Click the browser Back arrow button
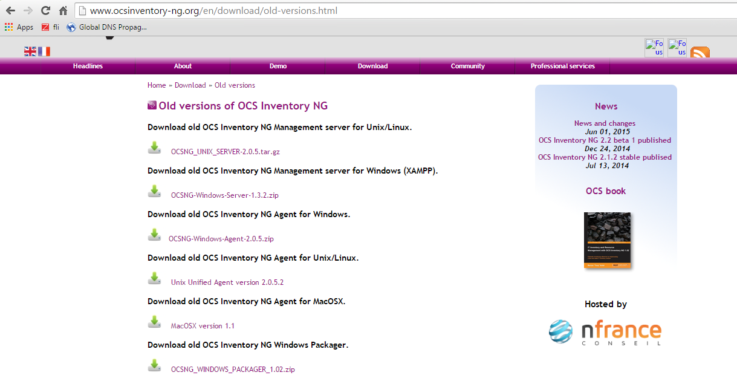 click(x=10, y=11)
